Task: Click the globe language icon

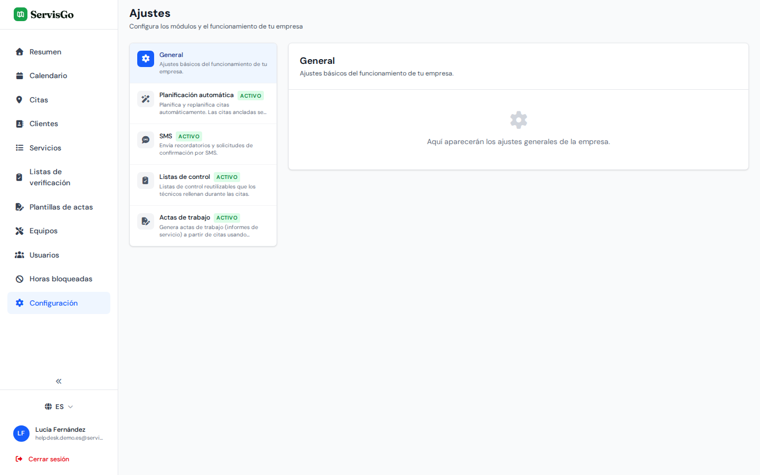Action: (x=48, y=406)
